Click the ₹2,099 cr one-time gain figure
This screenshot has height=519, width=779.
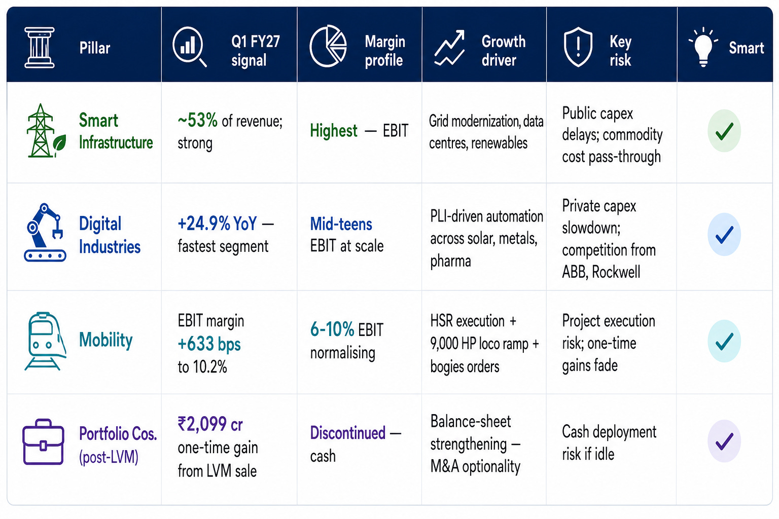pyautogui.click(x=210, y=424)
